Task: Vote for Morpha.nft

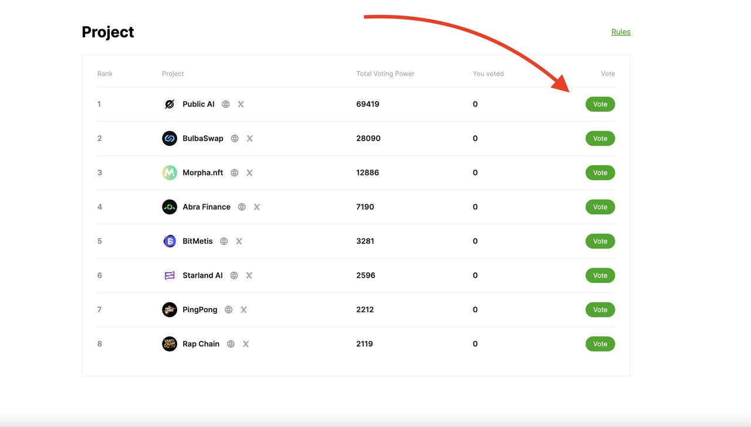Action: coord(600,173)
